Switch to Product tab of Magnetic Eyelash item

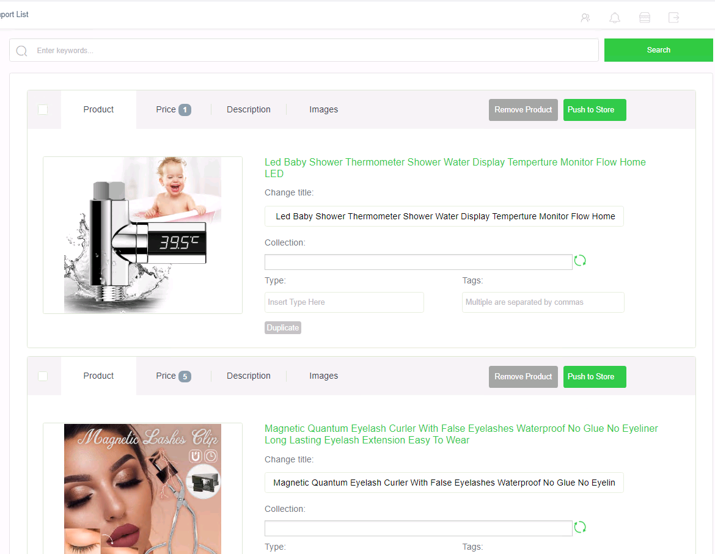click(x=98, y=376)
